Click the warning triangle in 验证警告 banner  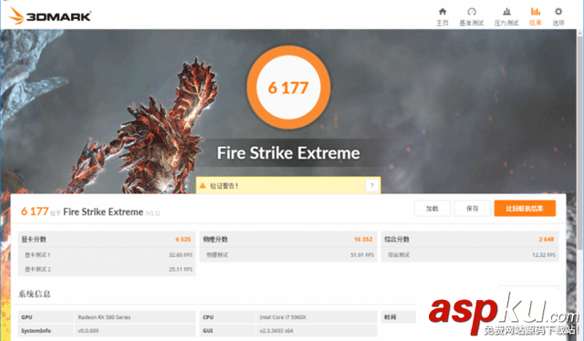203,185
